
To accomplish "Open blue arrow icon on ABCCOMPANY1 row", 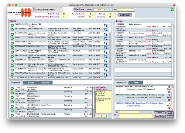I will click(106, 30).
